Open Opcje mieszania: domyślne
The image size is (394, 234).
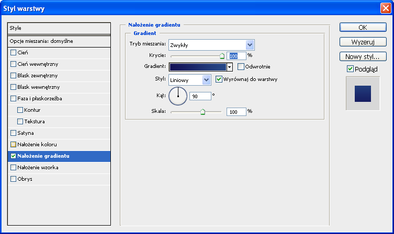(x=59, y=41)
